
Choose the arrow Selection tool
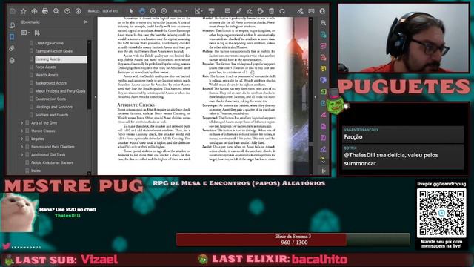[131, 11]
